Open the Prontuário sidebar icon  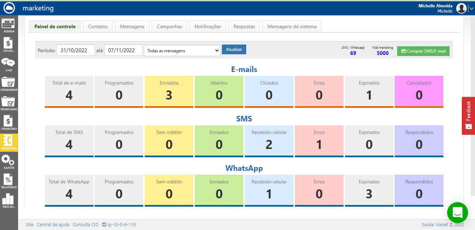point(9,103)
